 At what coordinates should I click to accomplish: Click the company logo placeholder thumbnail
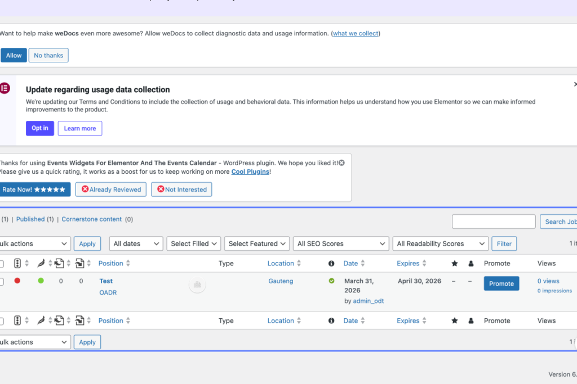coord(197,284)
